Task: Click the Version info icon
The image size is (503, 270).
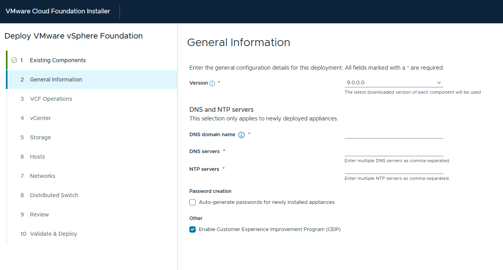Action: (212, 83)
